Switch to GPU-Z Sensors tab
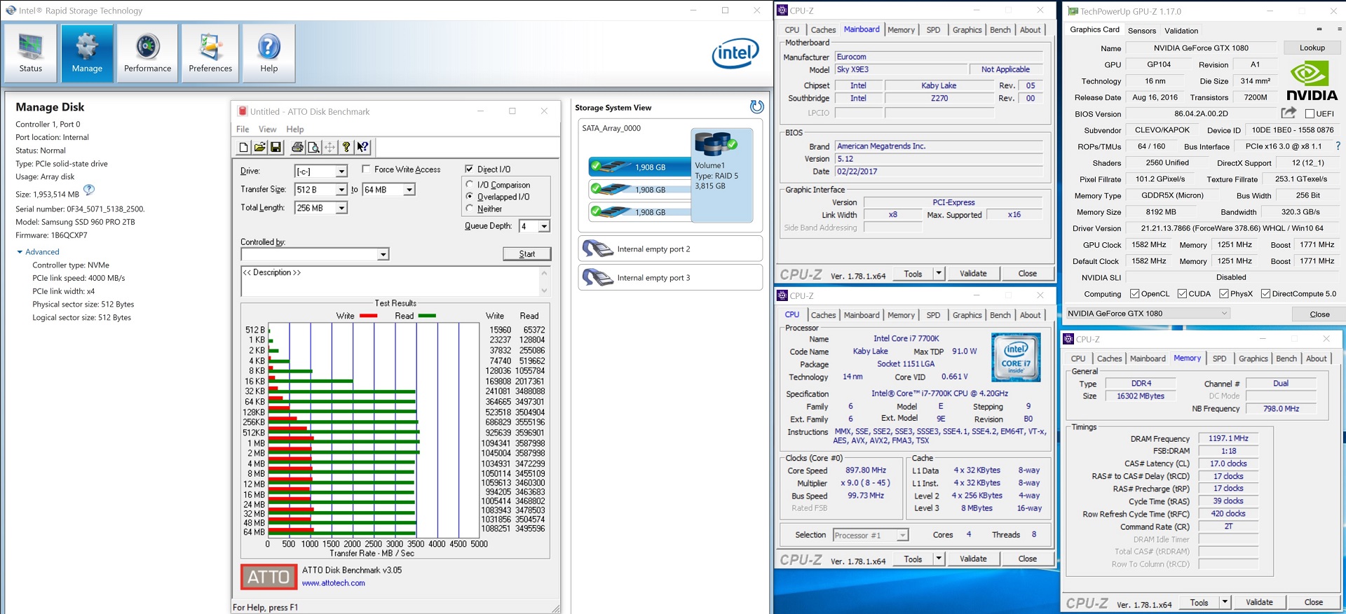Image resolution: width=1346 pixels, height=614 pixels. pos(1141,31)
